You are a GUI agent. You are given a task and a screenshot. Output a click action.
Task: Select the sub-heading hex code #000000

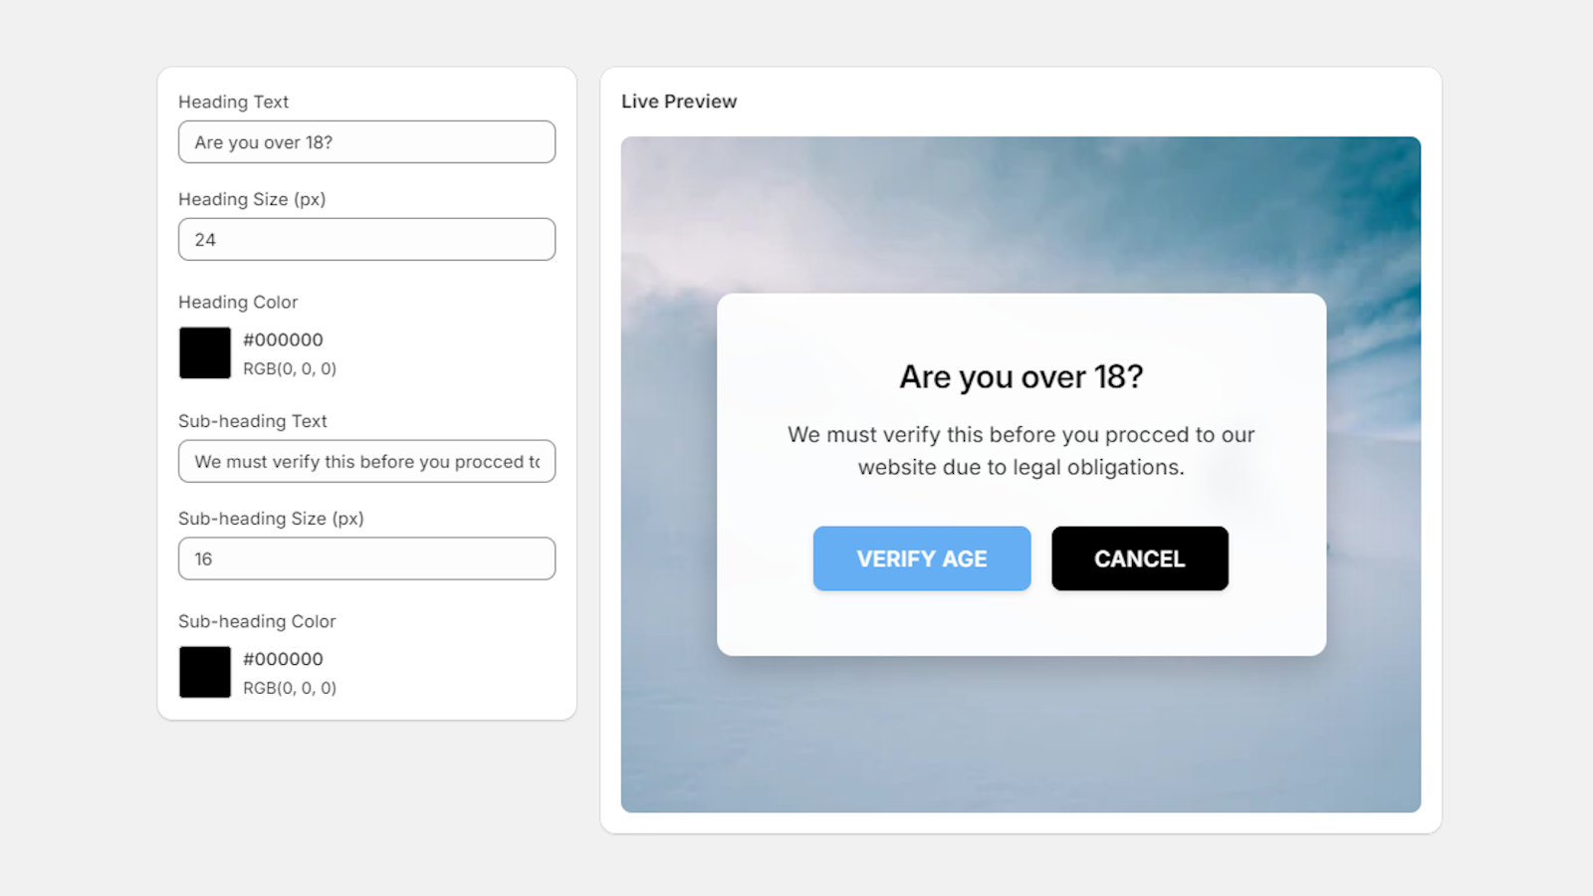click(284, 658)
